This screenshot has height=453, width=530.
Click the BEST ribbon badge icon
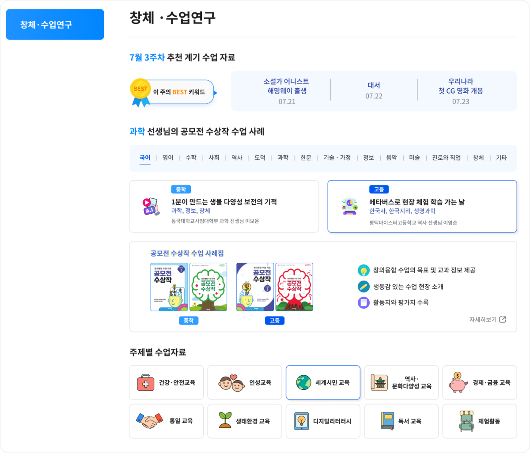pyautogui.click(x=140, y=93)
